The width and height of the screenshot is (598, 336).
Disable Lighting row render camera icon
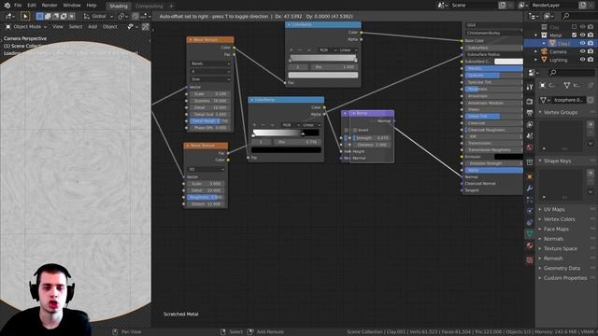click(x=591, y=60)
